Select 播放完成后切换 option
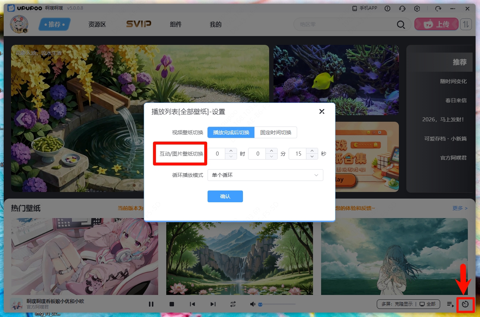The height and width of the screenshot is (317, 480). click(x=231, y=132)
